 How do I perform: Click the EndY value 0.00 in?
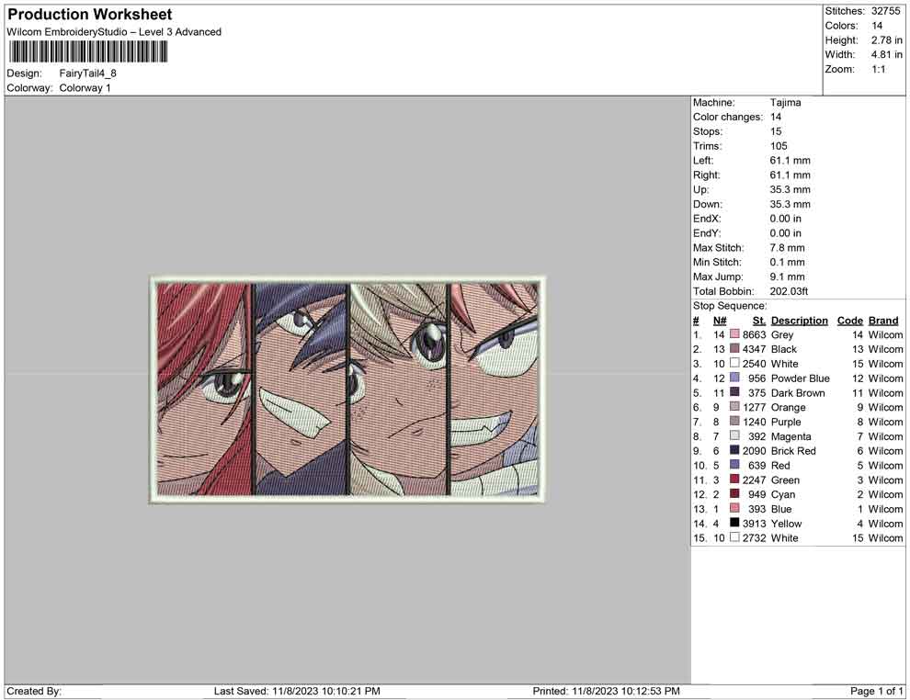coord(786,233)
